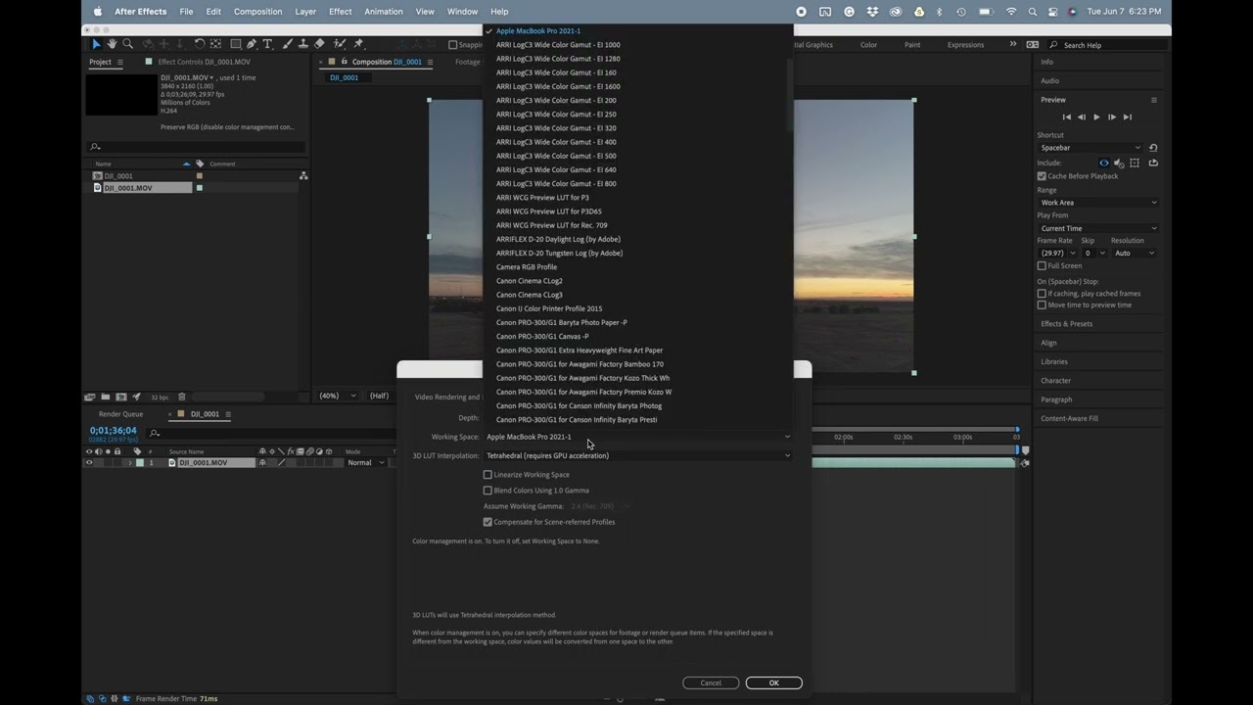This screenshot has width=1253, height=705.
Task: Open the preview Resolution Auto dropdown
Action: pyautogui.click(x=1134, y=253)
